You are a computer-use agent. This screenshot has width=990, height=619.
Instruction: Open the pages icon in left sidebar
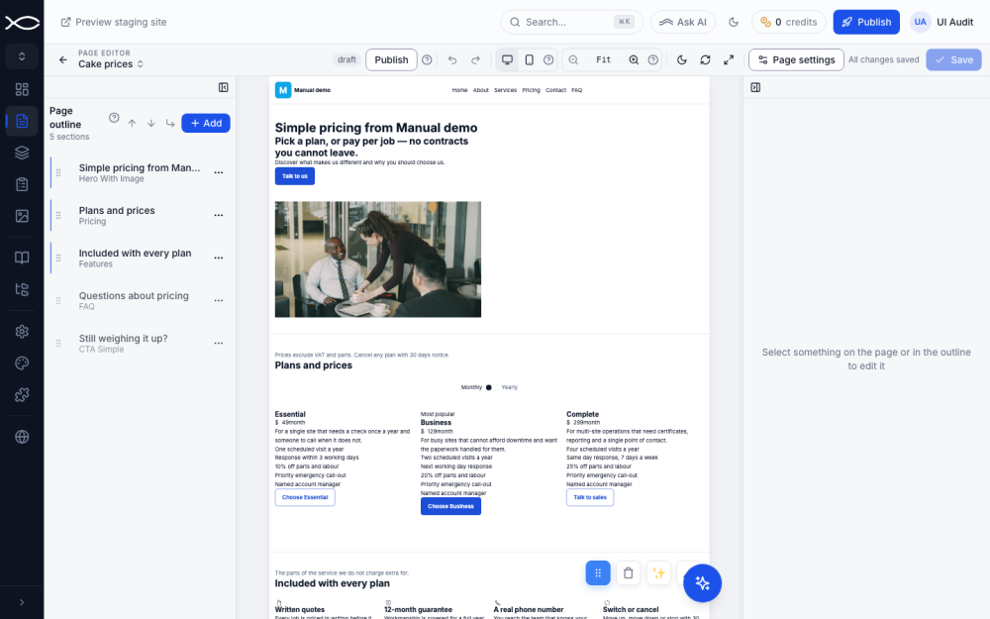(22, 121)
